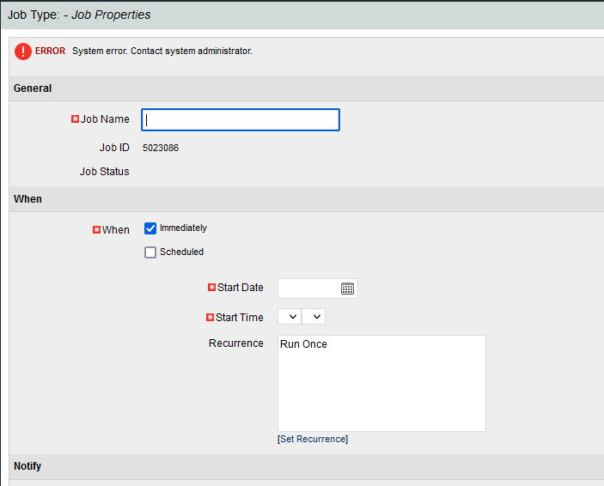Click the Job ID value 5023086

[x=161, y=148]
